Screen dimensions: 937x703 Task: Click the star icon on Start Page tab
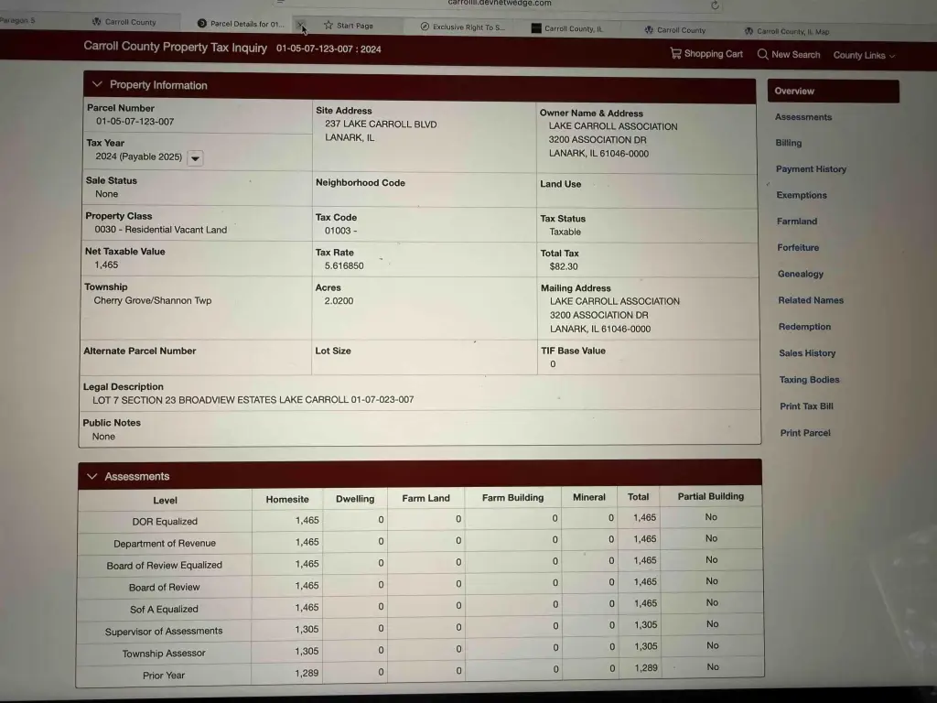[x=328, y=26]
